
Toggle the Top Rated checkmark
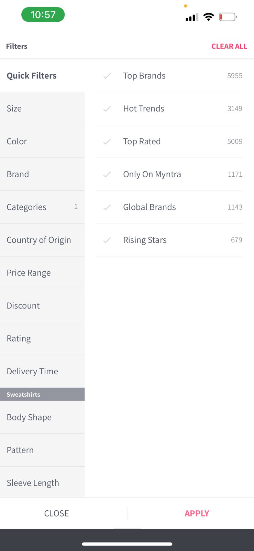point(107,142)
